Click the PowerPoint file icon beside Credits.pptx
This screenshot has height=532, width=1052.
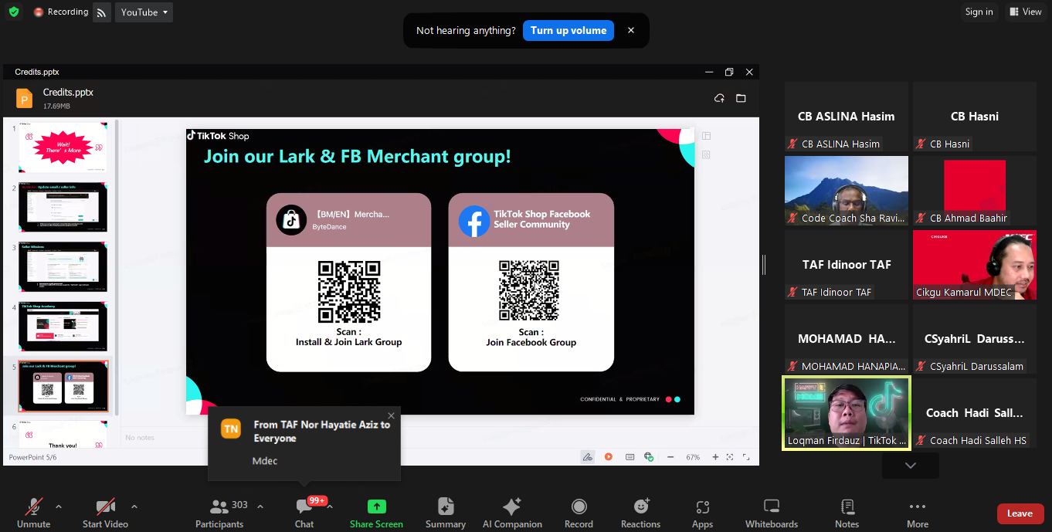(x=25, y=98)
